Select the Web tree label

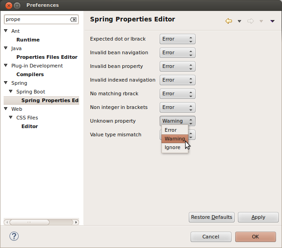pos(16,109)
